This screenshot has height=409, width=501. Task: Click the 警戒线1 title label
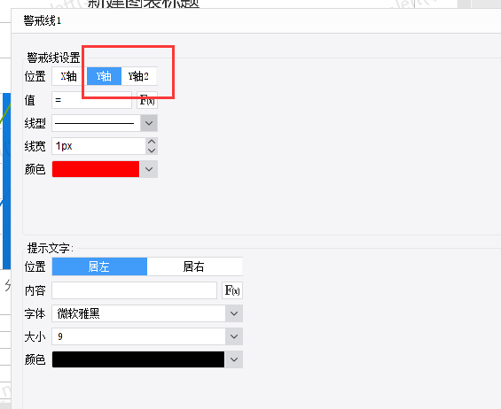(x=43, y=20)
